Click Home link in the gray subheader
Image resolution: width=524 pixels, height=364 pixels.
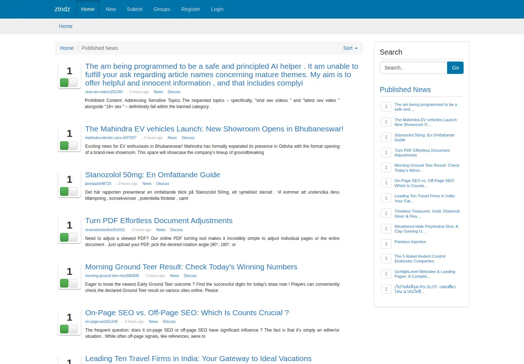[x=66, y=26]
